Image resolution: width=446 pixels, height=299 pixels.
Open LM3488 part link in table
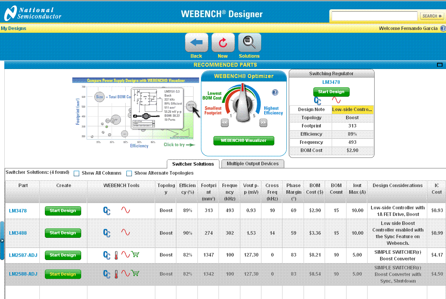pyautogui.click(x=18, y=233)
